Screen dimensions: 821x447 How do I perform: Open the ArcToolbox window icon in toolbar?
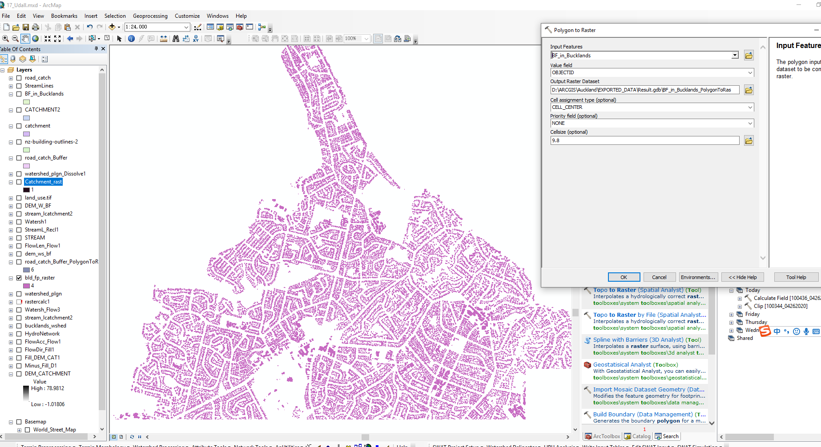(240, 27)
